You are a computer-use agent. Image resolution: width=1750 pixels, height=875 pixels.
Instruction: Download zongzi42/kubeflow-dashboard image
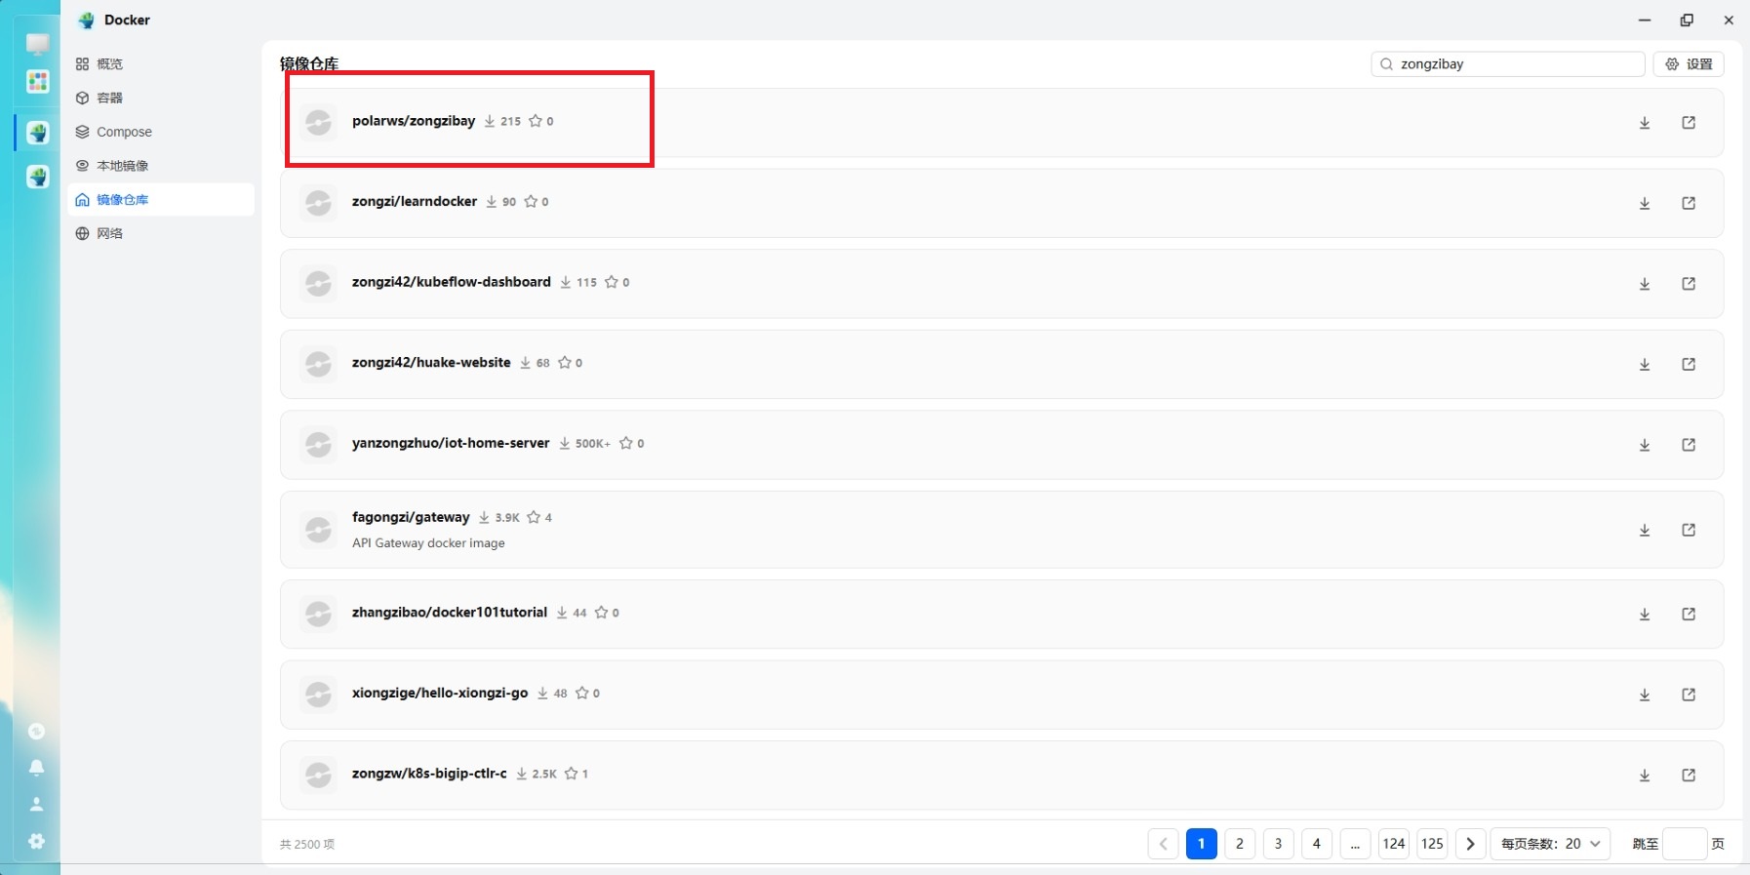pyautogui.click(x=1645, y=284)
